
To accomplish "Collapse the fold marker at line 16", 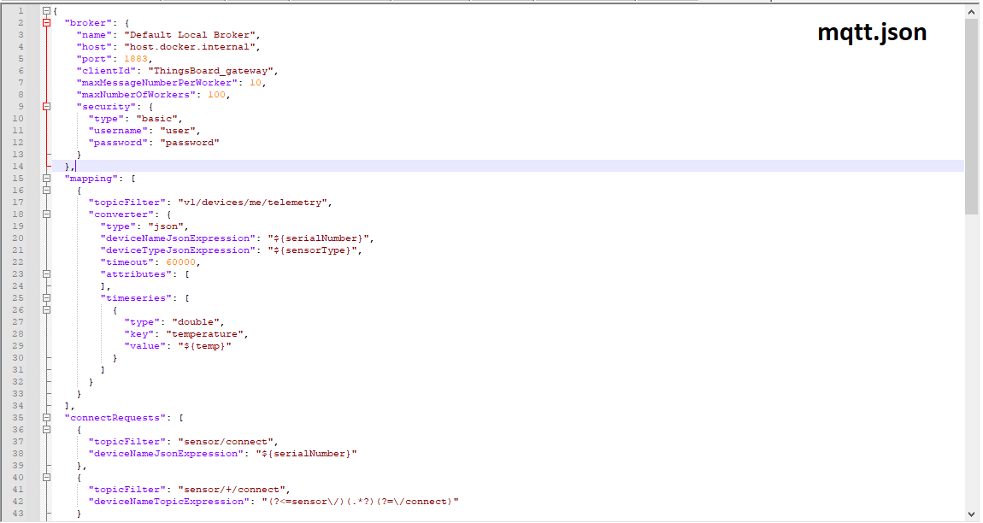I will 46,190.
